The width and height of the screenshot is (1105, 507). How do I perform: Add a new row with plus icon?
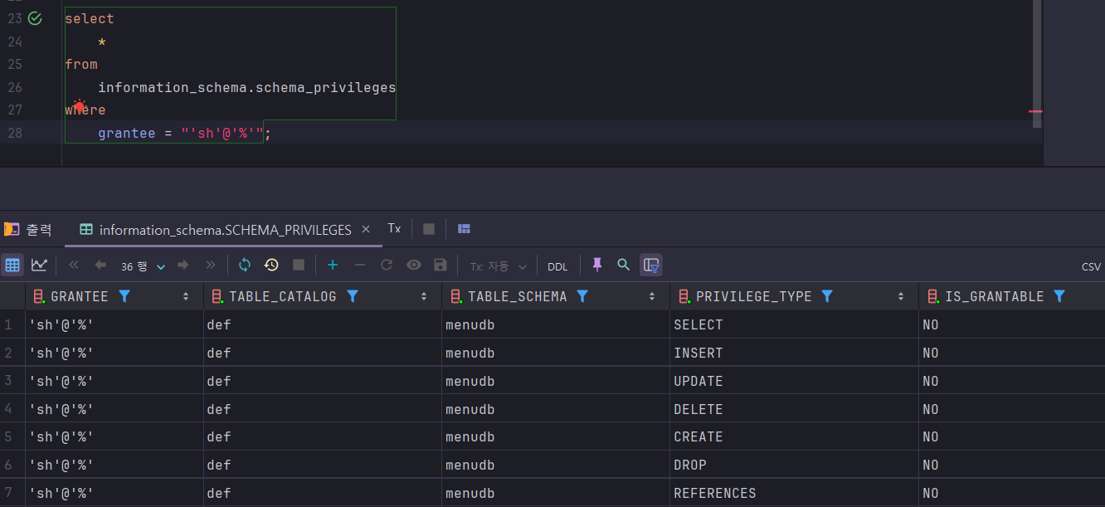[333, 266]
